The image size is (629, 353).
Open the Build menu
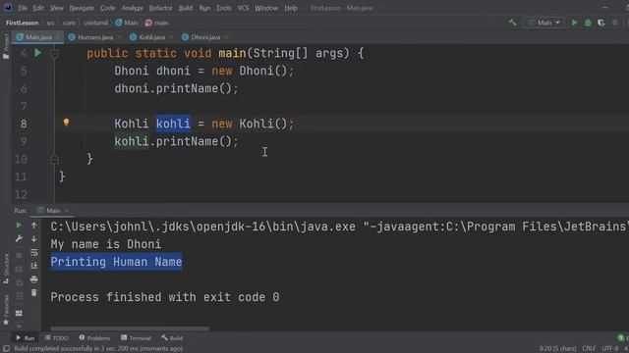(186, 8)
